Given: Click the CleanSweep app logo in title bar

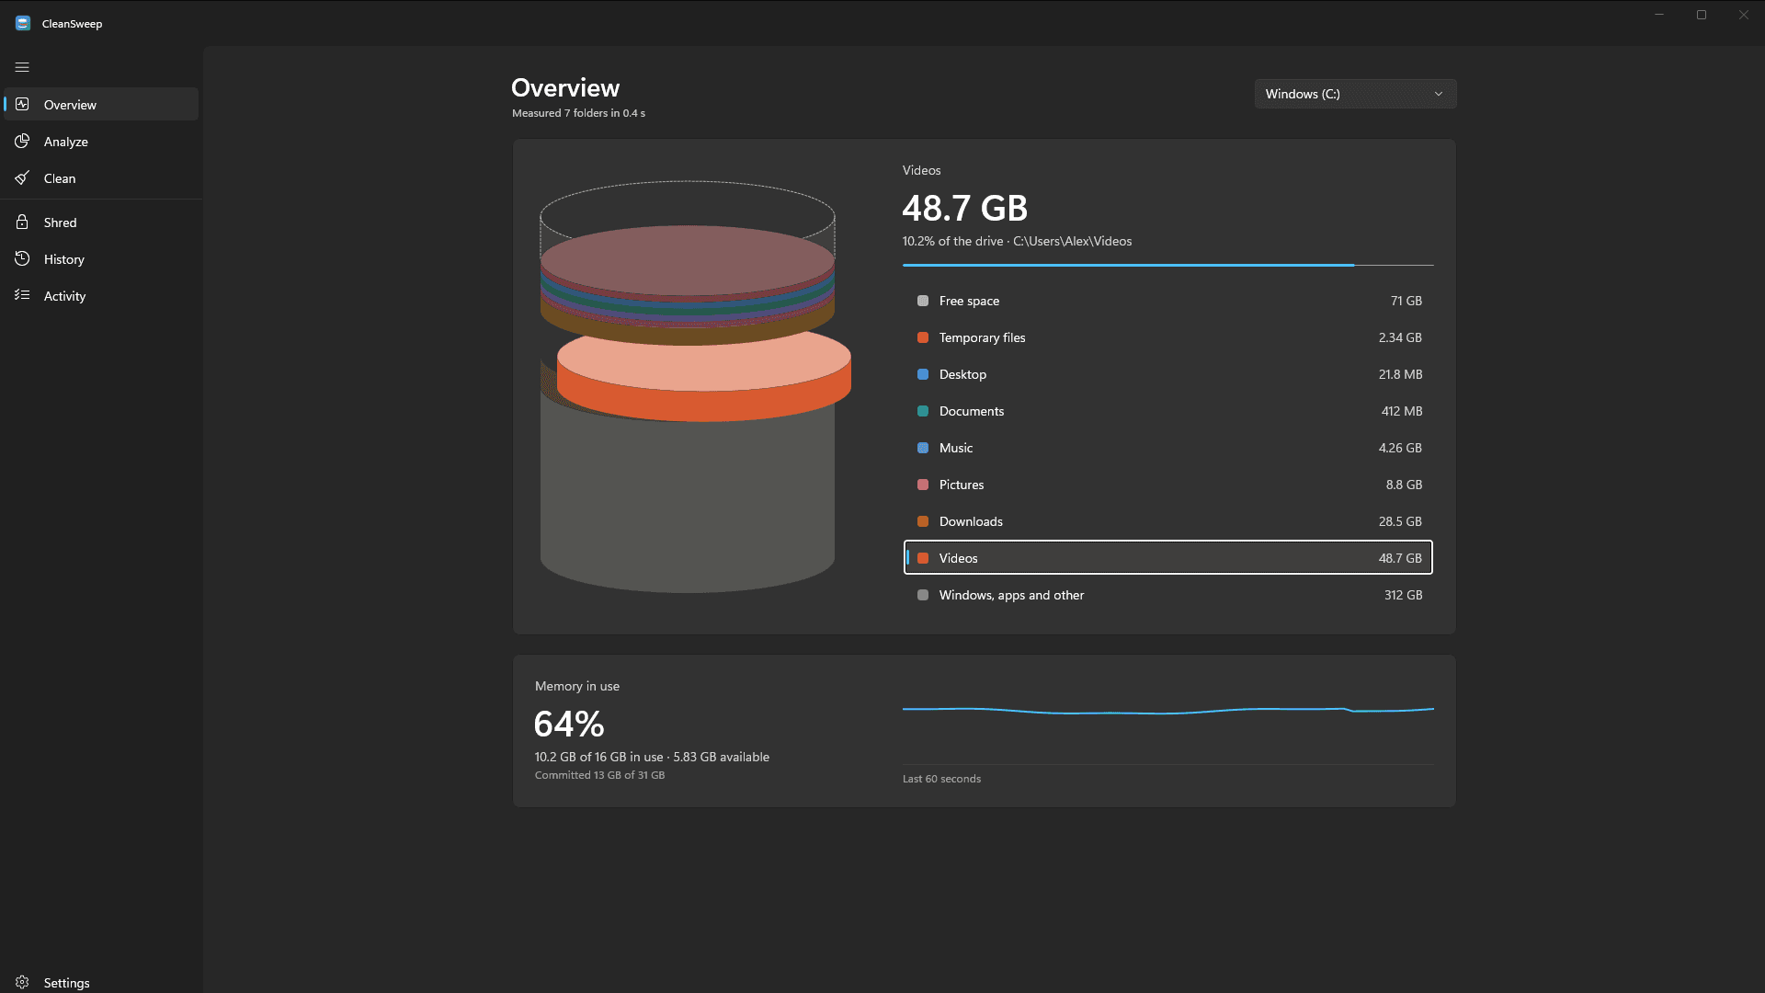Looking at the screenshot, I should pos(23,23).
